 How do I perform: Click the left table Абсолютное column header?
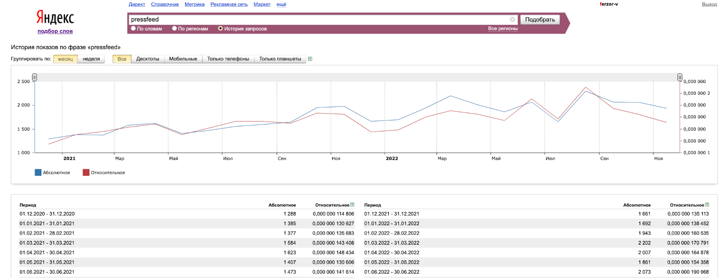pyautogui.click(x=282, y=205)
